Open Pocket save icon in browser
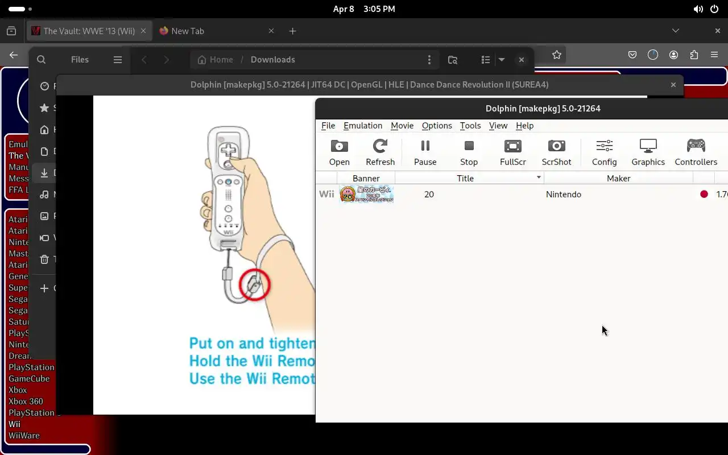Image resolution: width=728 pixels, height=455 pixels. click(x=632, y=55)
